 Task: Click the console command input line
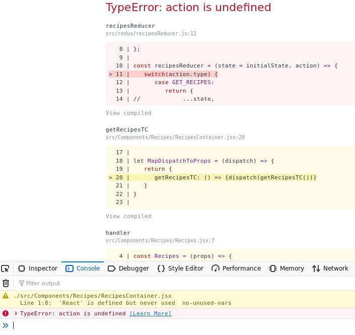(181, 325)
